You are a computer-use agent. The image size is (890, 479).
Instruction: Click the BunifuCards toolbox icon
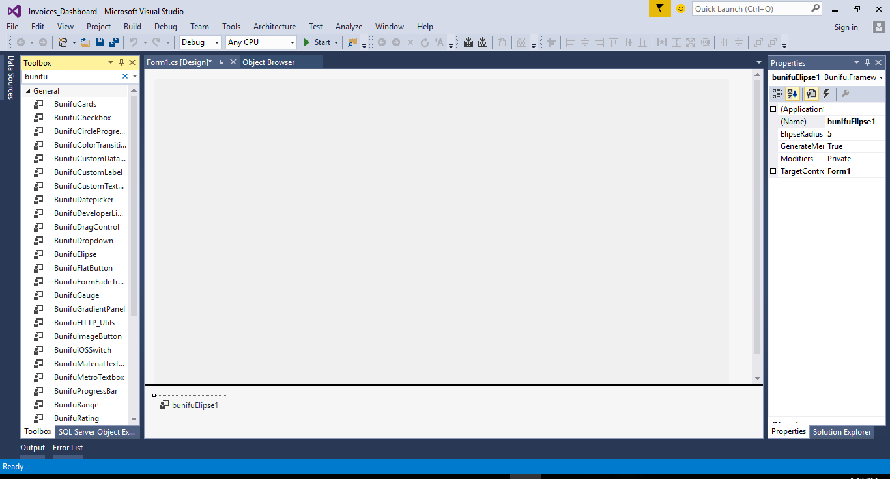(39, 104)
